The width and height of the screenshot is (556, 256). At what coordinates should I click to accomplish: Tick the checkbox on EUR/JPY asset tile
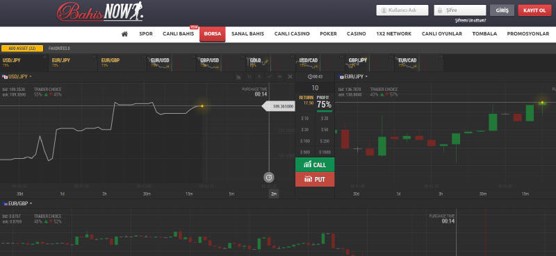(94, 57)
